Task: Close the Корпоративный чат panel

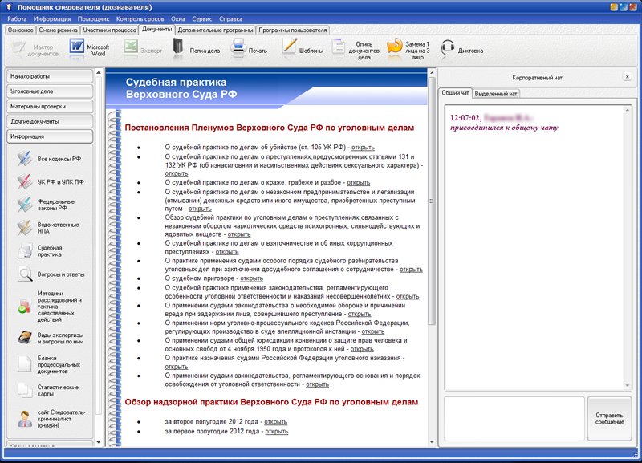Action: [x=627, y=77]
